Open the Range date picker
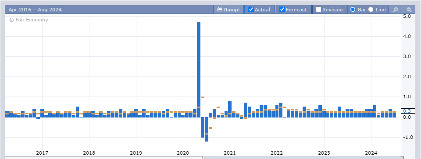 [x=228, y=10]
